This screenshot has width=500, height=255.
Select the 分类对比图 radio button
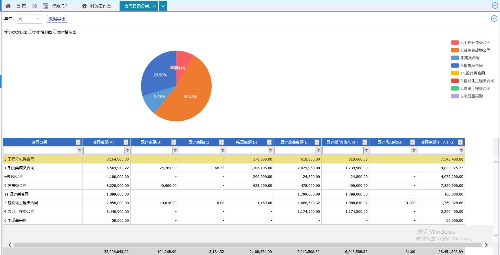click(6, 32)
